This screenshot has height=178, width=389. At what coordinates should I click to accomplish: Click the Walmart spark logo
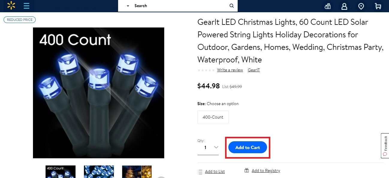pyautogui.click(x=11, y=6)
